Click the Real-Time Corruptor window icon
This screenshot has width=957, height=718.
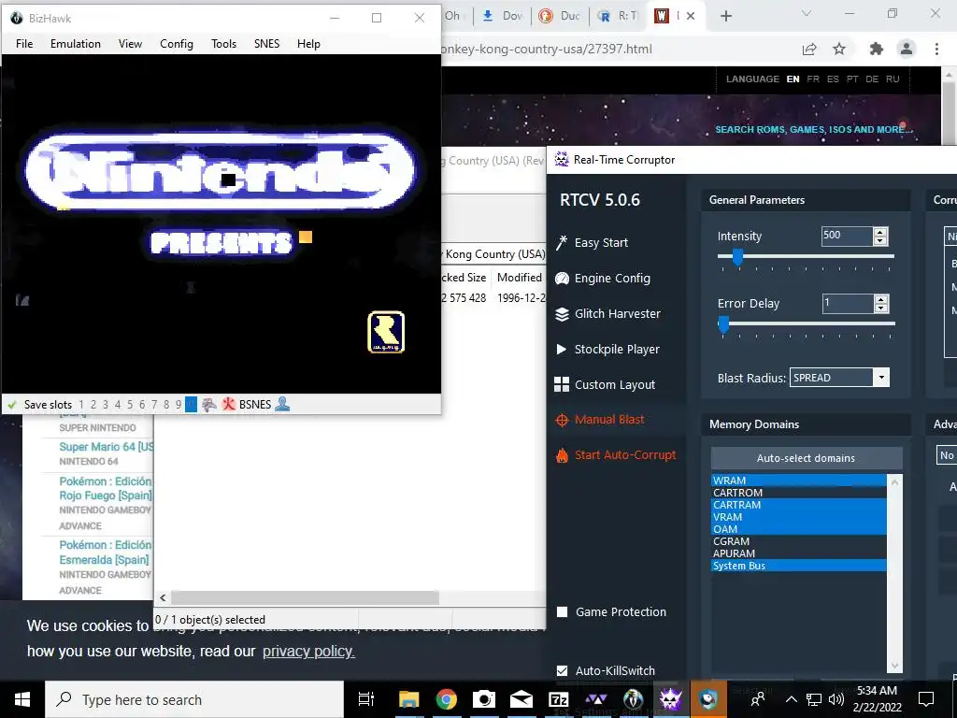pos(562,159)
